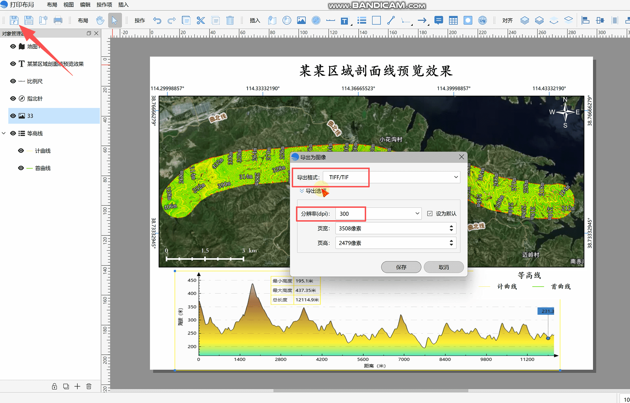Close the 导出为图像 dialog
The width and height of the screenshot is (630, 403).
coord(461,157)
